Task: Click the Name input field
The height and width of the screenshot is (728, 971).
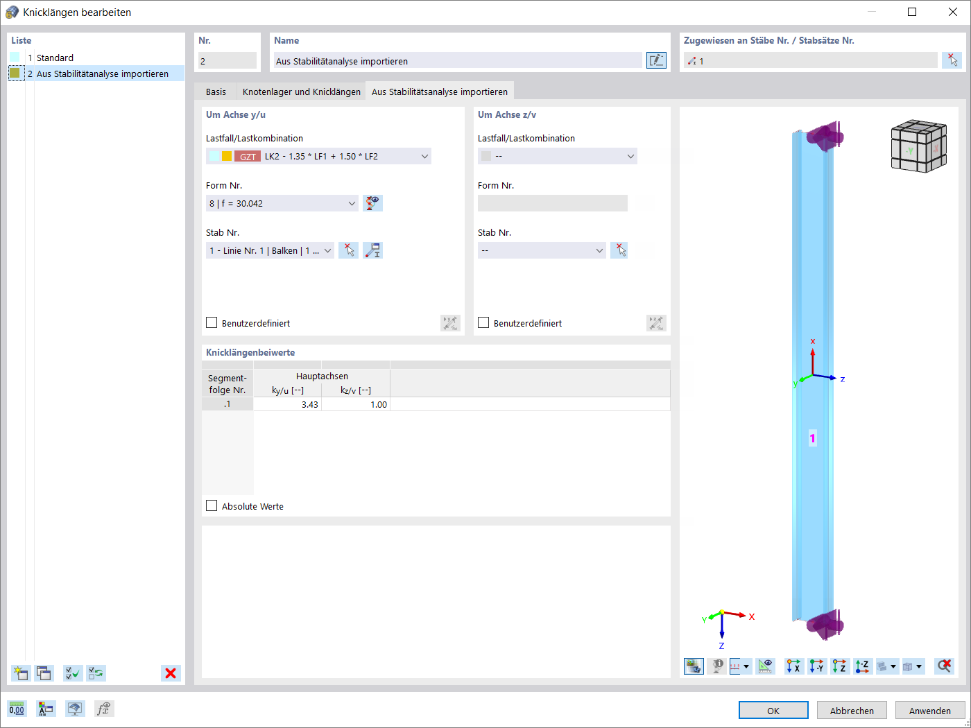Action: pos(458,60)
